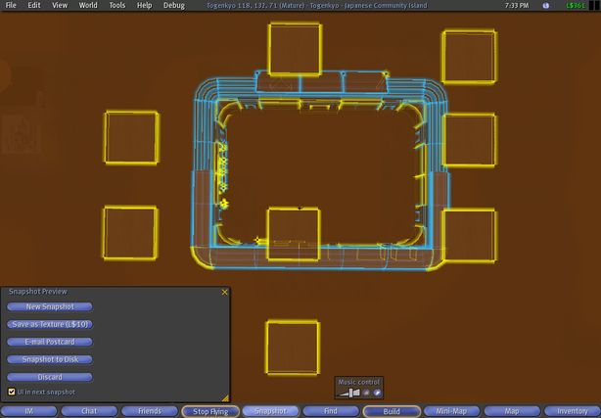Close the Snapshot Preview panel

tap(224, 292)
